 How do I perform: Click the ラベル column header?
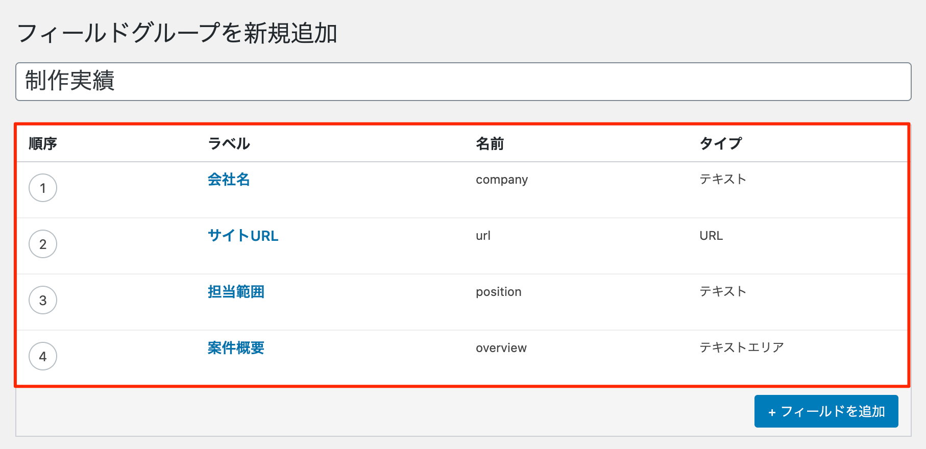(229, 144)
